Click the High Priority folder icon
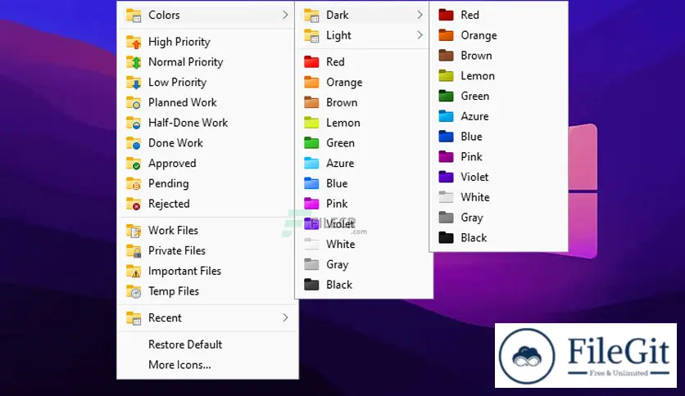Image resolution: width=685 pixels, height=396 pixels. 134,42
